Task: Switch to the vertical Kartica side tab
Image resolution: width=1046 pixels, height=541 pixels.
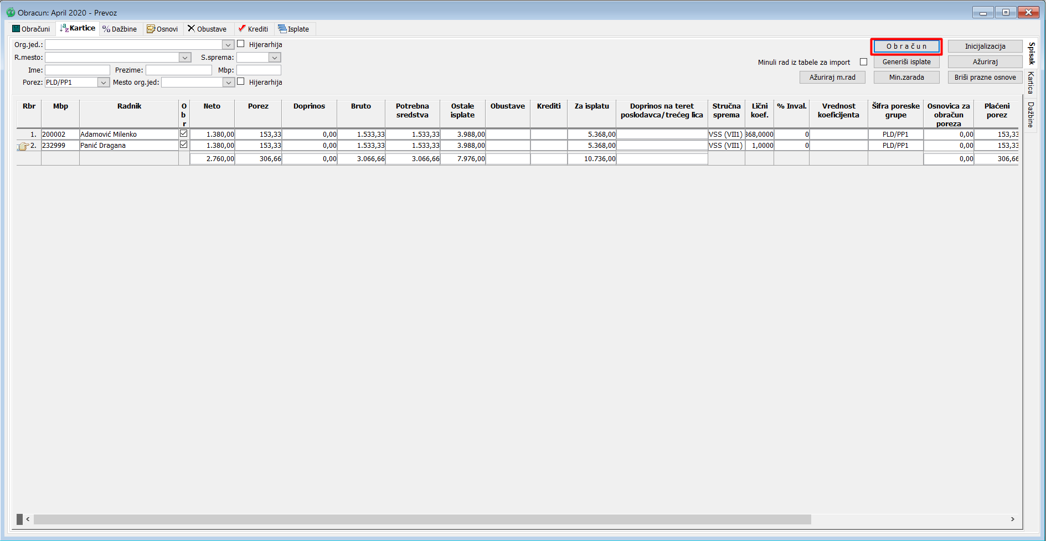Action: click(x=1030, y=83)
